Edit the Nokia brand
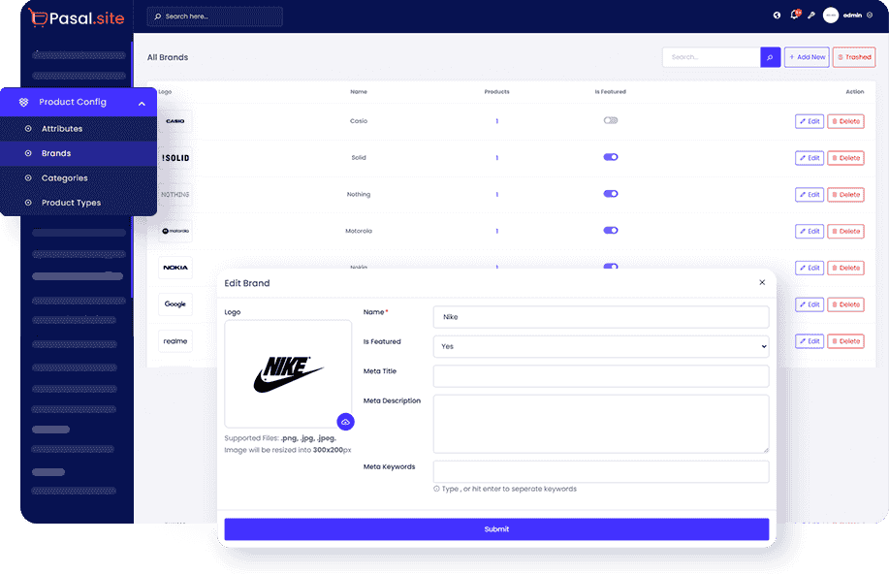This screenshot has height=574, width=889. [810, 268]
